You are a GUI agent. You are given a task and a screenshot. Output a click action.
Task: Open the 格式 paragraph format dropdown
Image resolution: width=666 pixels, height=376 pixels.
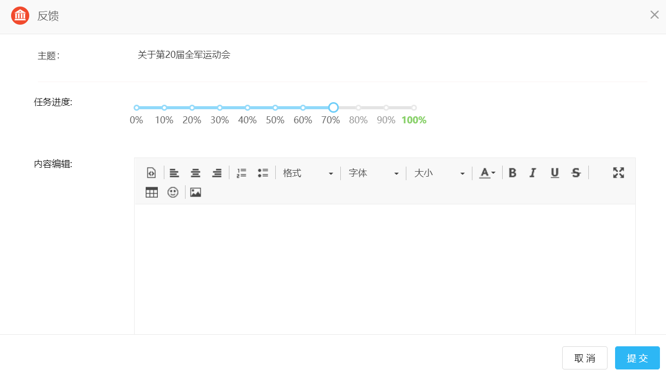coord(308,173)
